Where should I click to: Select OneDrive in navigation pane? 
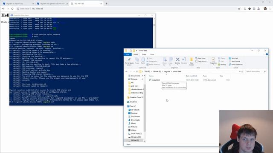(x=132, y=102)
